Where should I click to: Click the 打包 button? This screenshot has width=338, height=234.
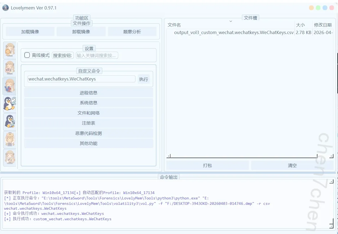pyautogui.click(x=207, y=165)
